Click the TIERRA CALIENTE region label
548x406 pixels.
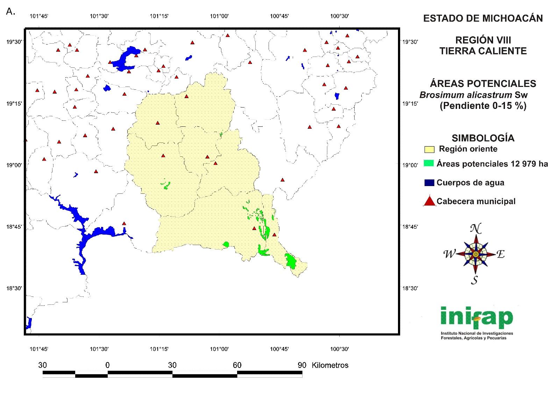(x=483, y=51)
